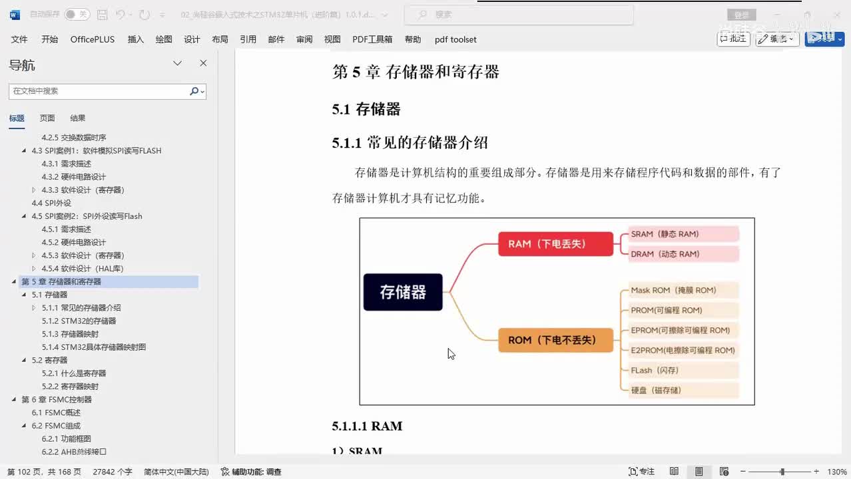851x479 pixels.
Task: Click the Undo arrow icon
Action: [x=120, y=14]
